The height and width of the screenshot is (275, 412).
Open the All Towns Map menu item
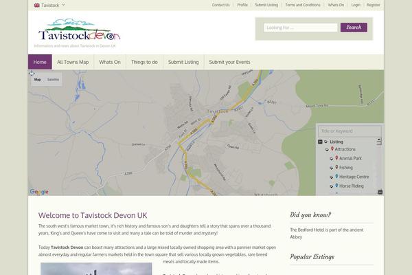(x=73, y=62)
